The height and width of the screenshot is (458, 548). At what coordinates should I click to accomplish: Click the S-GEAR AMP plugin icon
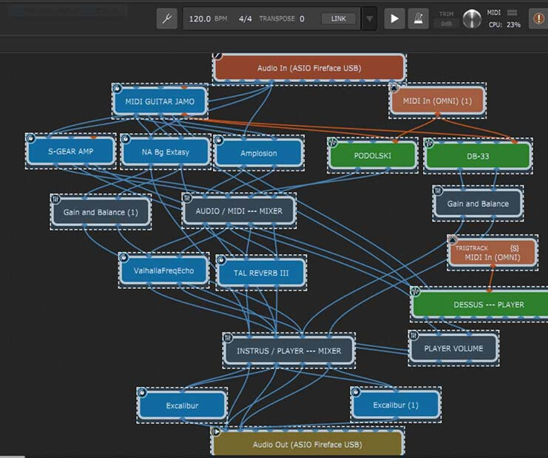tap(30, 138)
